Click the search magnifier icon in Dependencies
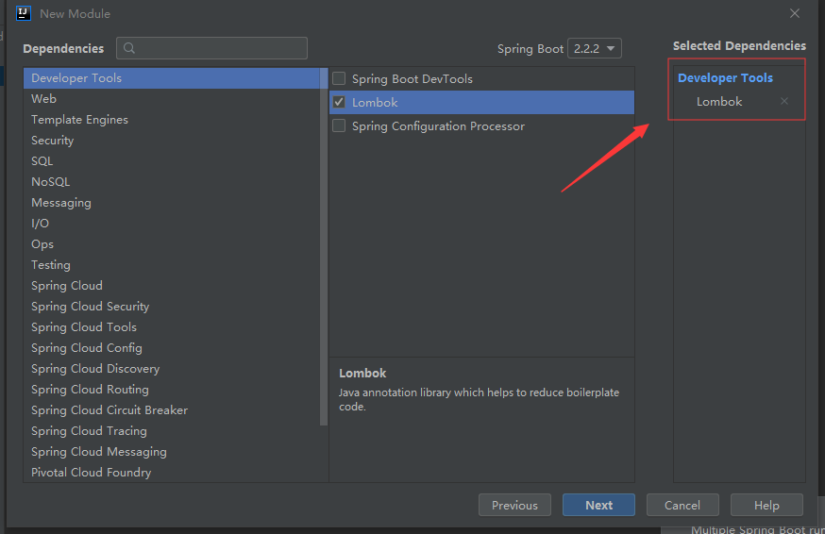The image size is (825, 534). point(129,48)
